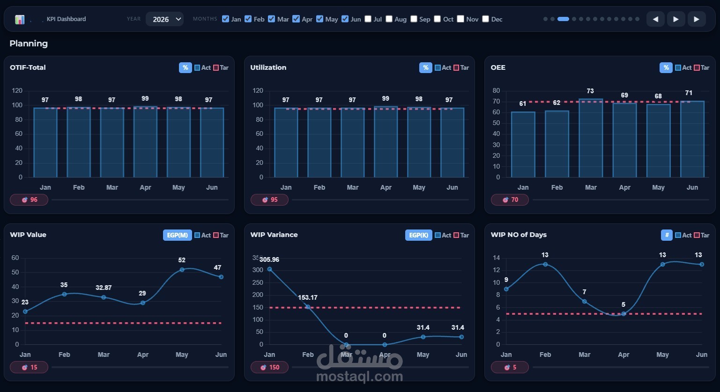Click the % unit badge on OTIF-Total
The image size is (720, 392).
186,68
